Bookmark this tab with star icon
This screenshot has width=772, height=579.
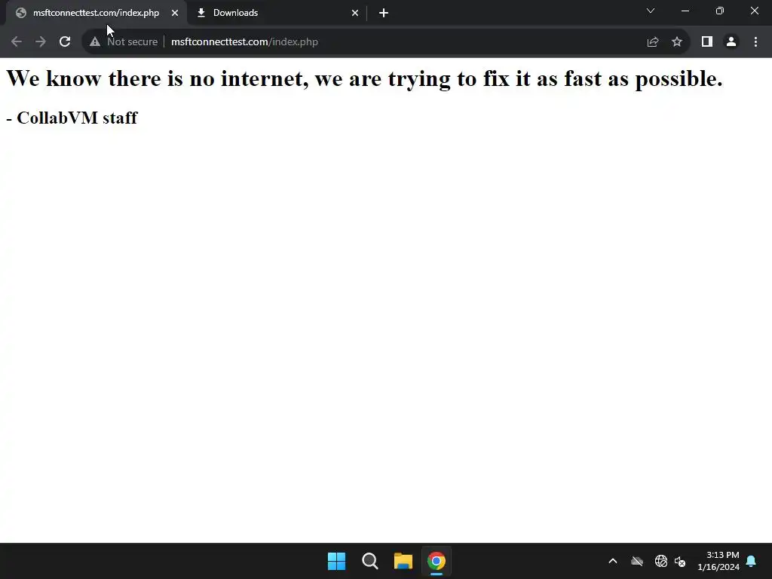coord(677,42)
